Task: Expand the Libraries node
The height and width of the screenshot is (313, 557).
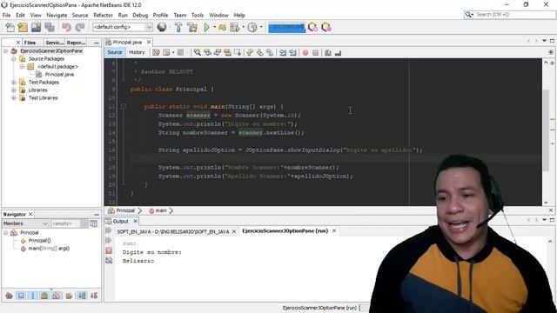Action: click(x=14, y=90)
